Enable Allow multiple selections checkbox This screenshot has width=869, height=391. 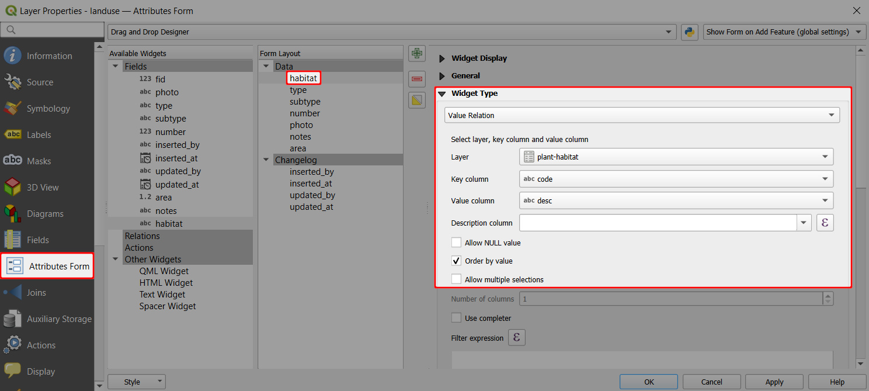(x=457, y=279)
